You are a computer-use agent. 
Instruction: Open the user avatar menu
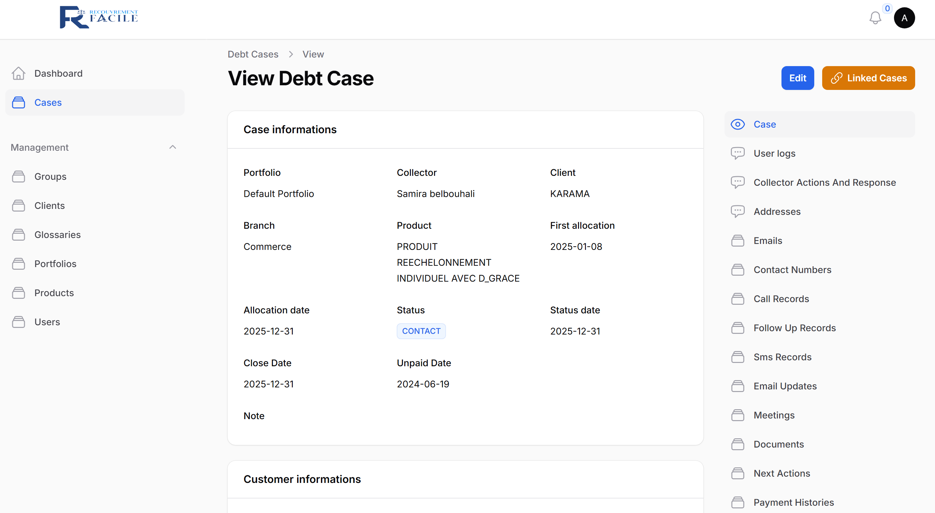point(904,18)
